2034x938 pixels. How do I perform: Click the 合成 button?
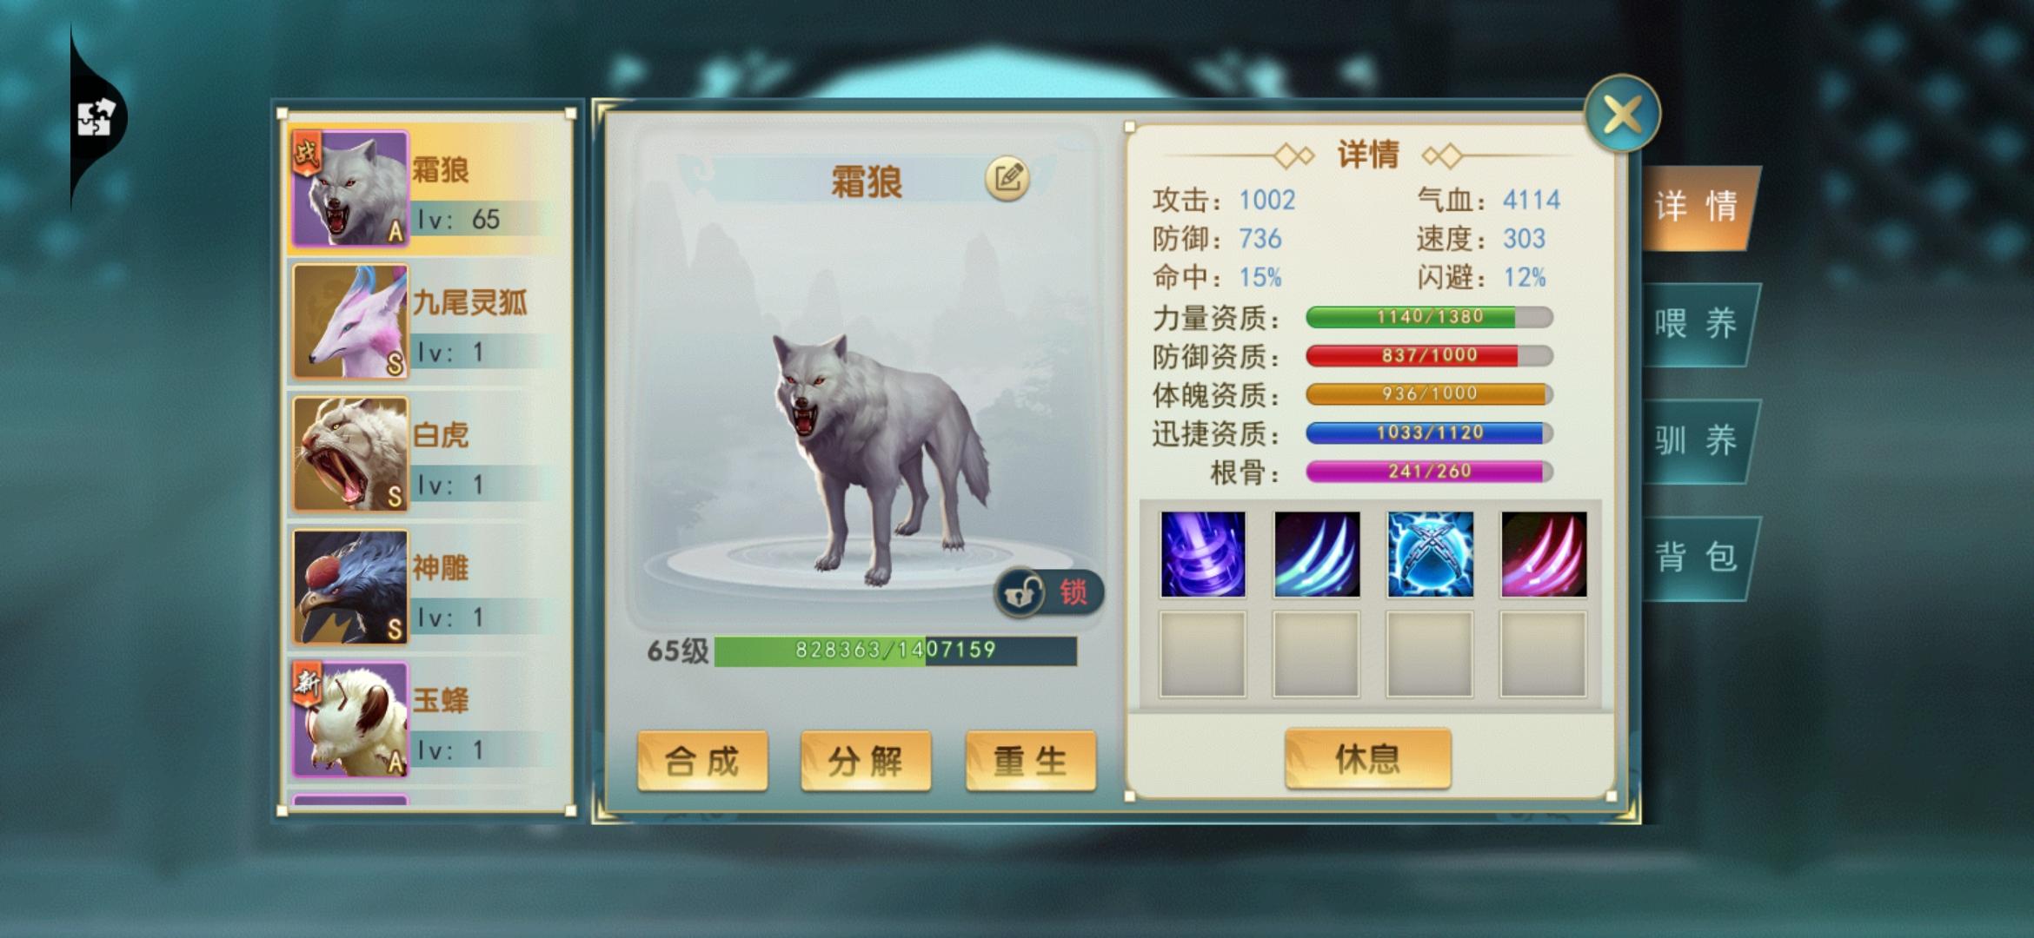[x=702, y=761]
